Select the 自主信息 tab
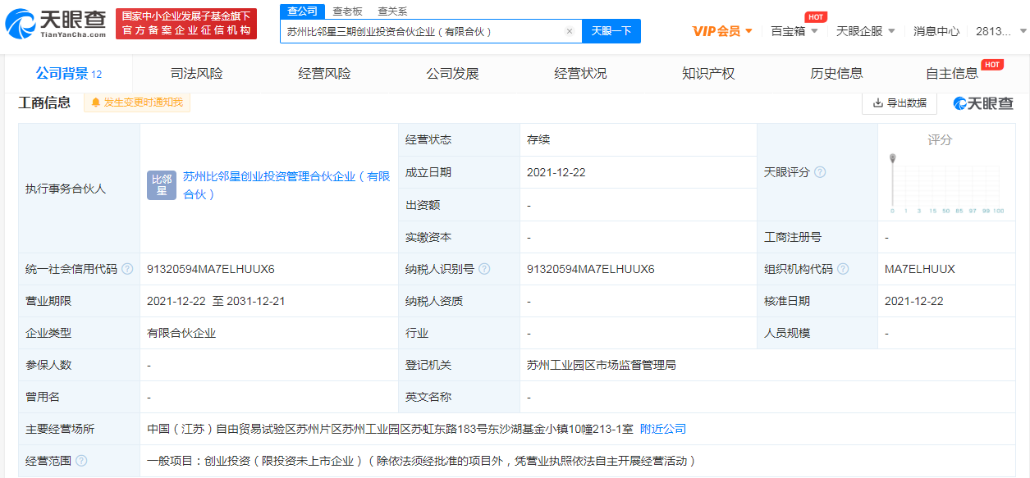This screenshot has width=1030, height=478. 953,74
